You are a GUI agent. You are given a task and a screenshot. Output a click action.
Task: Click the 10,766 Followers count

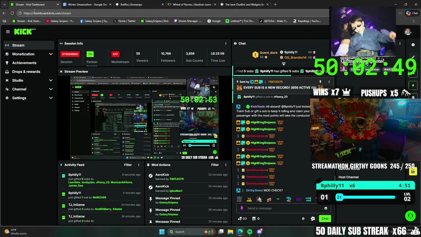click(x=166, y=53)
